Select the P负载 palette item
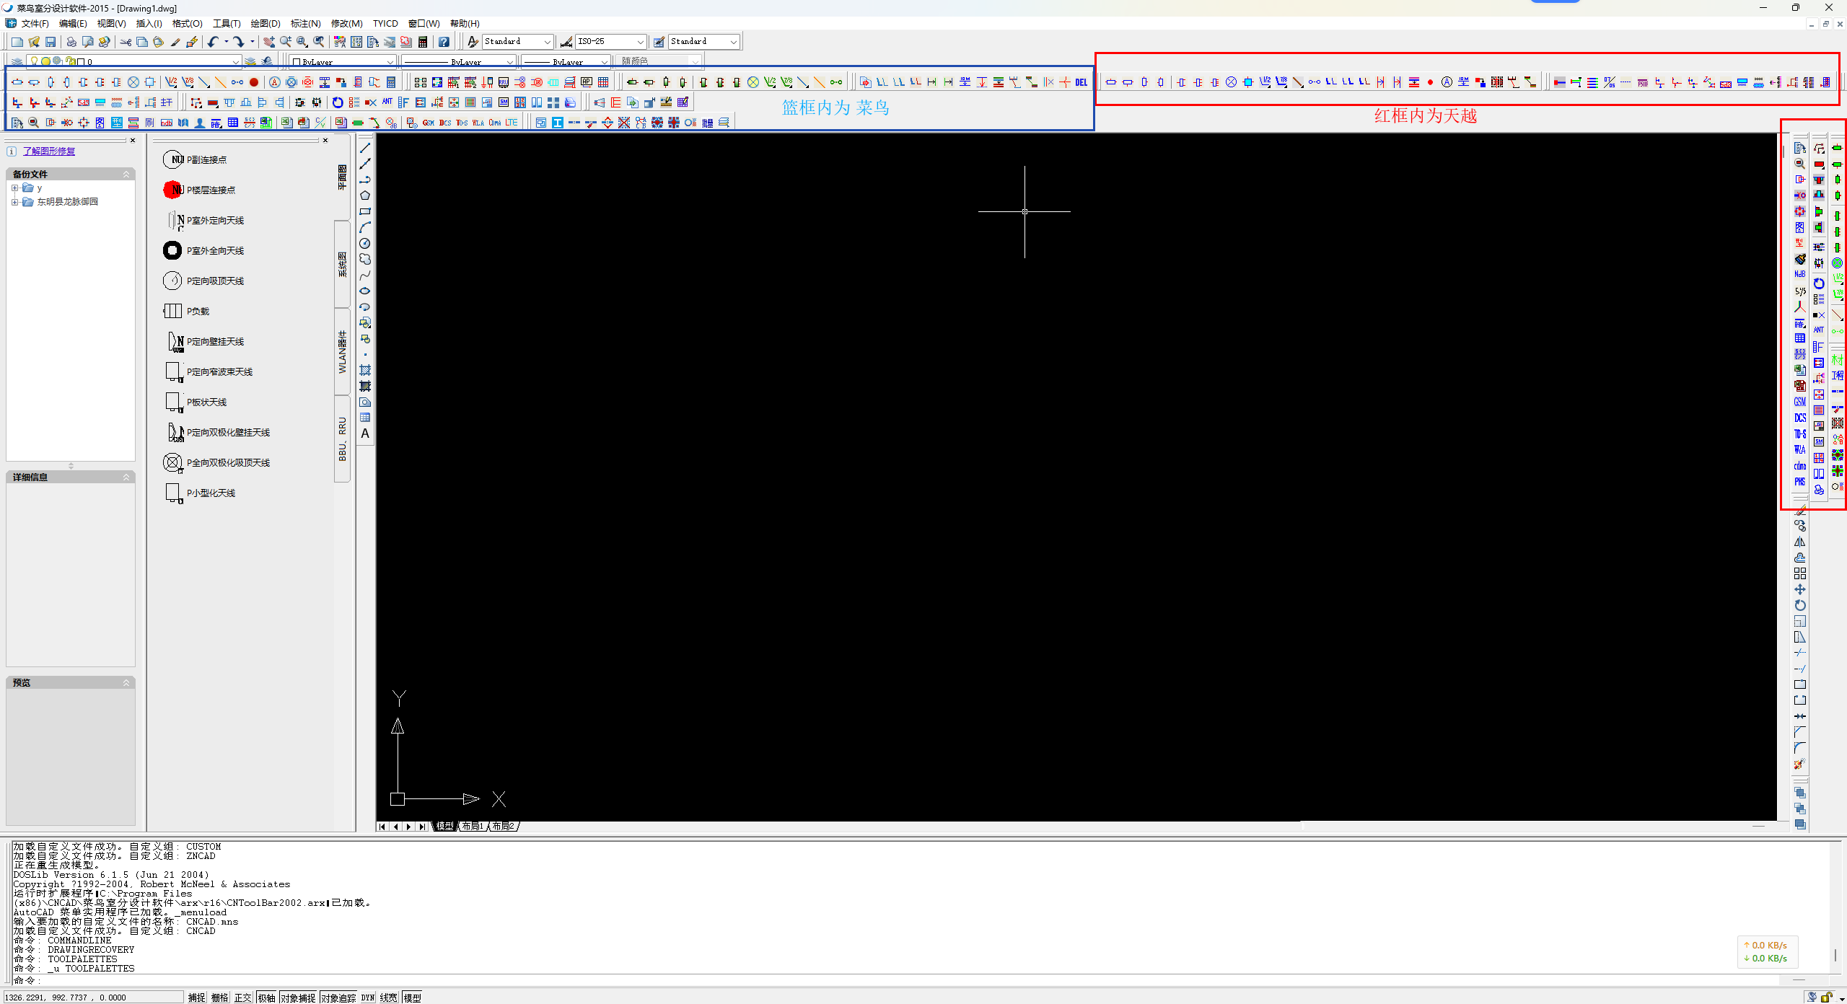Image resolution: width=1847 pixels, height=1004 pixels. (187, 311)
